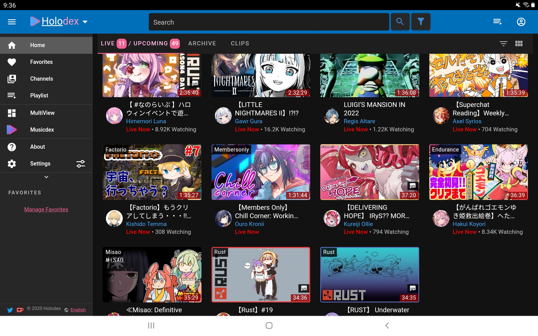The width and height of the screenshot is (538, 336).
Task: Open the sort filter lines icon
Action: 503,43
